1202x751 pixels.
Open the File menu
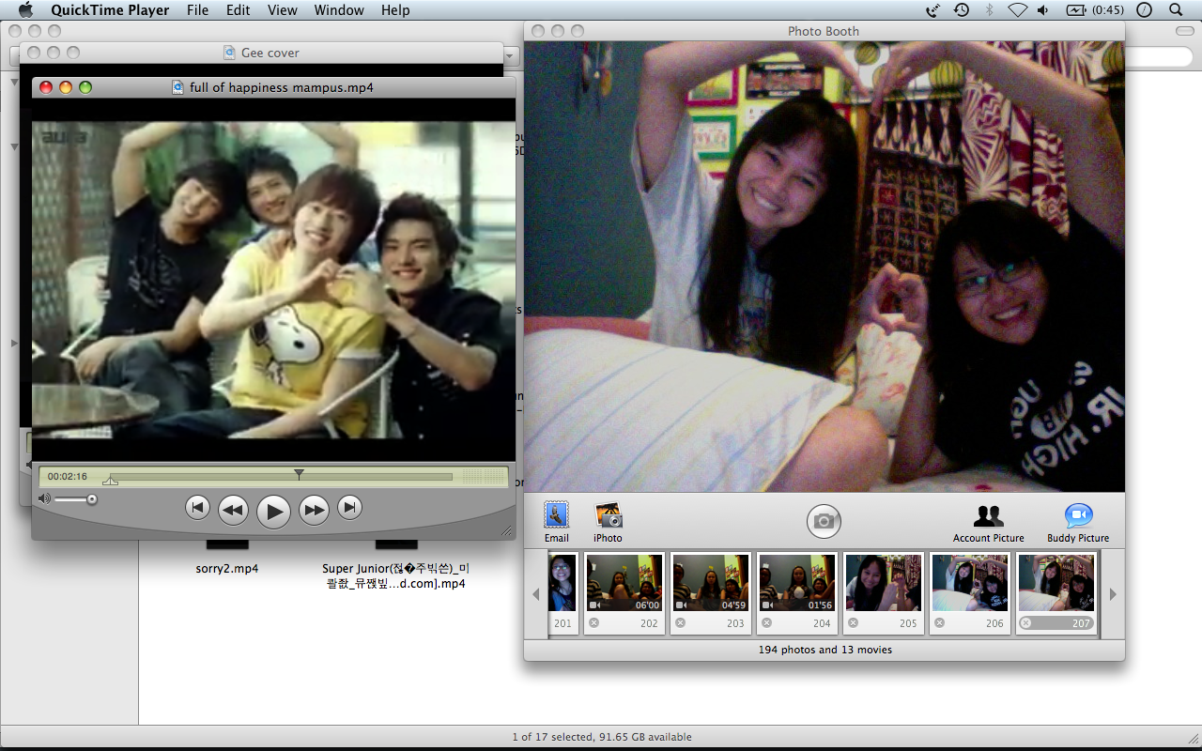tap(197, 10)
